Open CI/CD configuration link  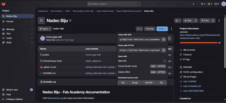[x=193, y=72]
